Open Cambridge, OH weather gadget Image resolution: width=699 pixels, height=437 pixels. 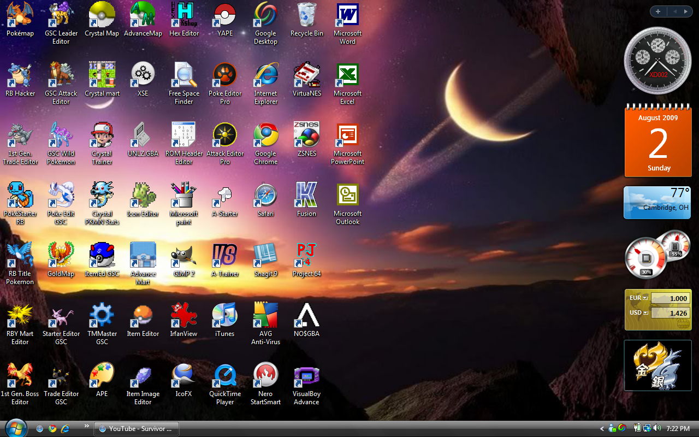pyautogui.click(x=657, y=203)
